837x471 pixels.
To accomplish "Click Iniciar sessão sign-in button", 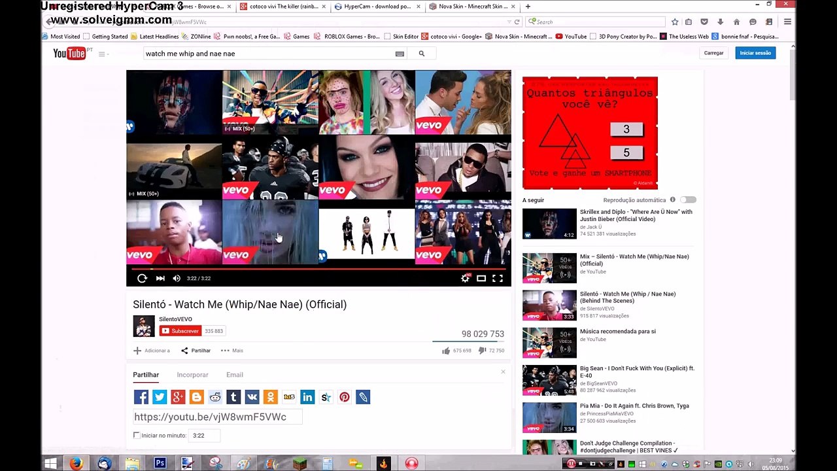I will pos(755,53).
